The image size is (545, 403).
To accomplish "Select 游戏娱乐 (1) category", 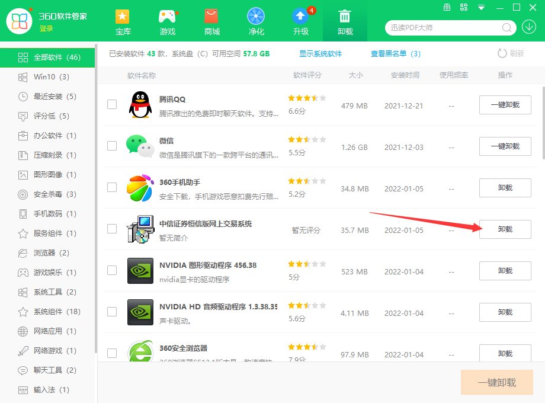I will point(47,272).
